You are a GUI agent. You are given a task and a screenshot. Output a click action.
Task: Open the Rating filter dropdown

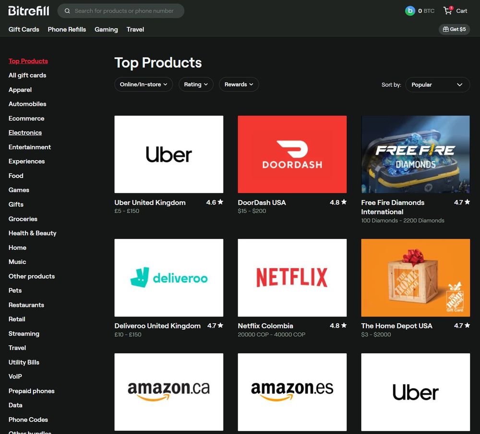point(196,84)
